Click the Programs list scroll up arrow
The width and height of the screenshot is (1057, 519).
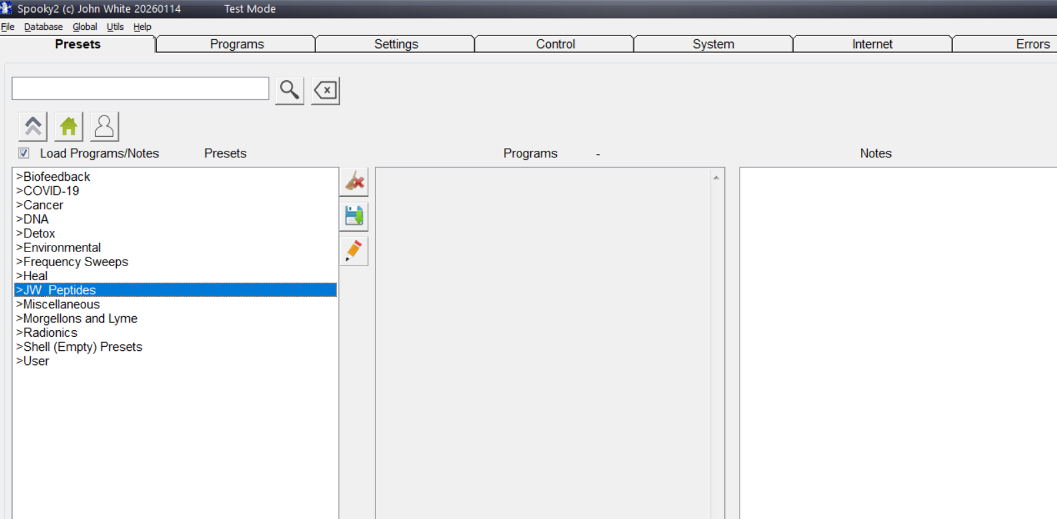716,177
